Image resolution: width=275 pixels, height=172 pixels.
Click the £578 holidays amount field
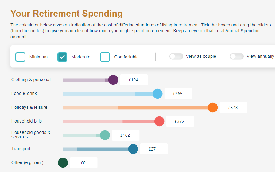pyautogui.click(x=234, y=107)
